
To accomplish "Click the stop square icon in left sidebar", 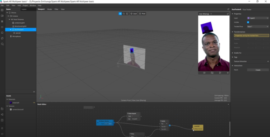I will click(x=2, y=33).
